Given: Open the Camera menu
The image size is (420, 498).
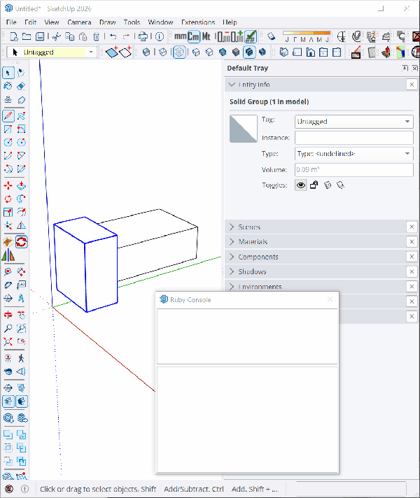Looking at the screenshot, I should coord(79,22).
